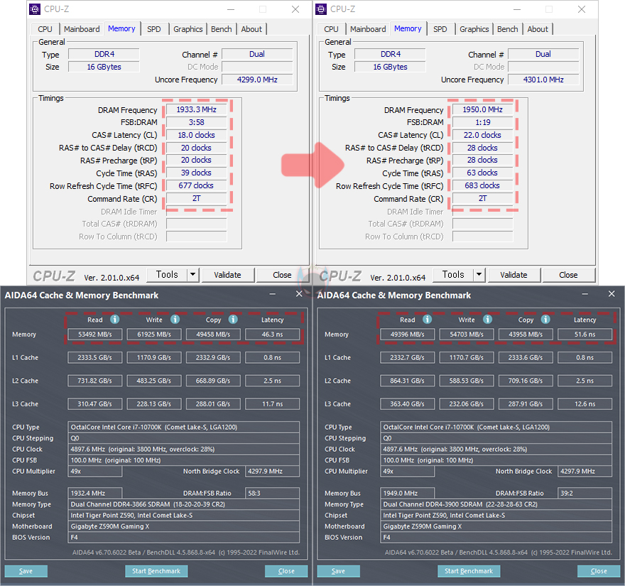
Task: Switch to the CPU tab in right CPU-Z window
Action: [x=331, y=29]
